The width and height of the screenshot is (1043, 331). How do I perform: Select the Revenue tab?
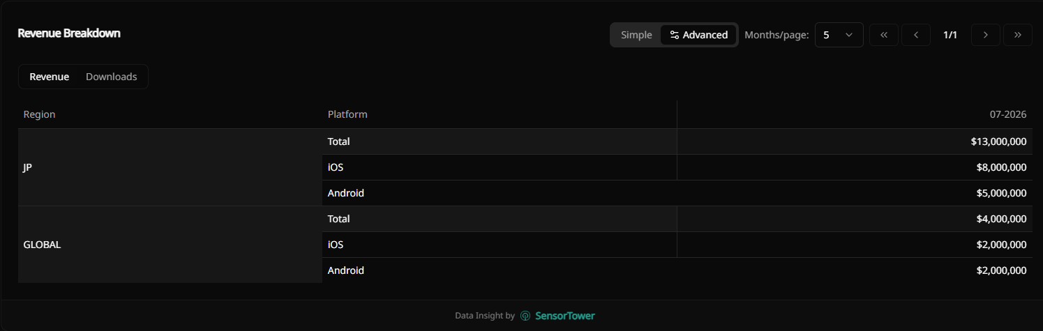49,77
